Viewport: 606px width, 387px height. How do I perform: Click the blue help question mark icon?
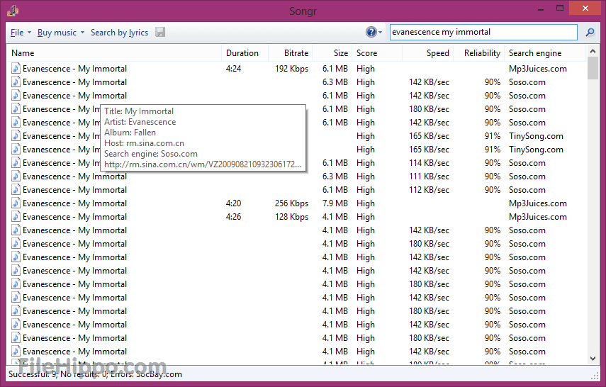click(371, 32)
